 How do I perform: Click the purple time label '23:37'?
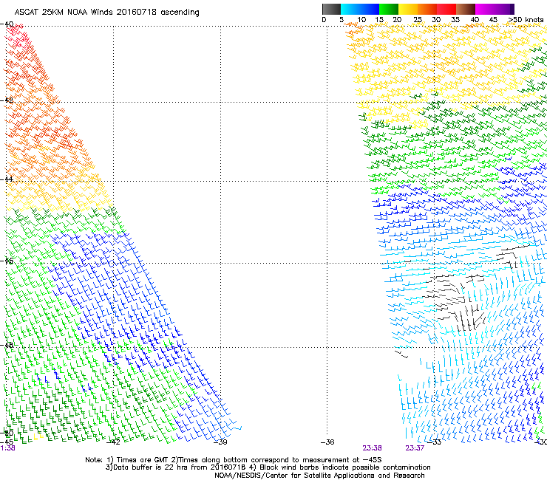point(415,448)
